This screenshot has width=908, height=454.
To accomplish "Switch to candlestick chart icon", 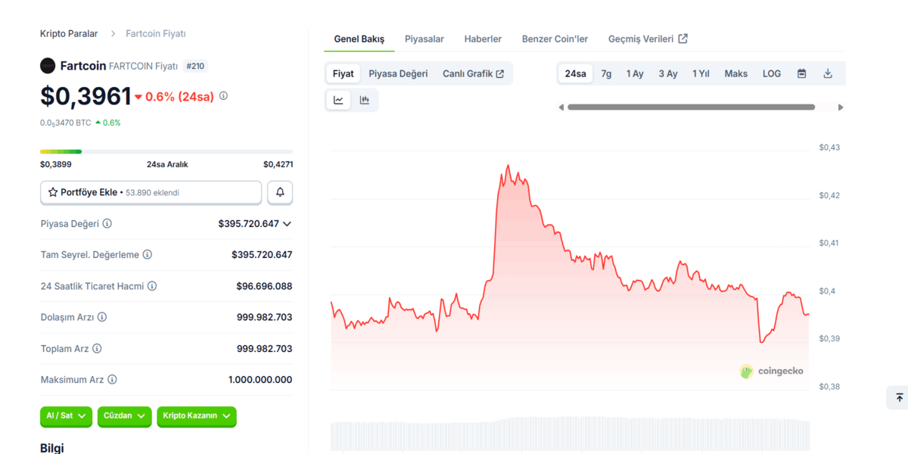I will coord(365,100).
